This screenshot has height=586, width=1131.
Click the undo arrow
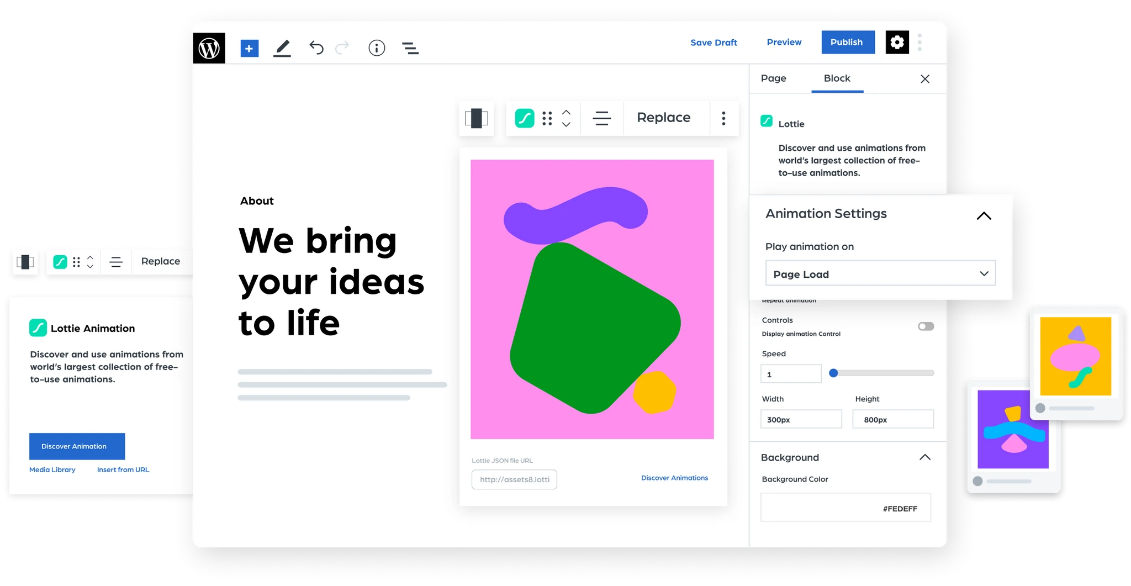[316, 48]
